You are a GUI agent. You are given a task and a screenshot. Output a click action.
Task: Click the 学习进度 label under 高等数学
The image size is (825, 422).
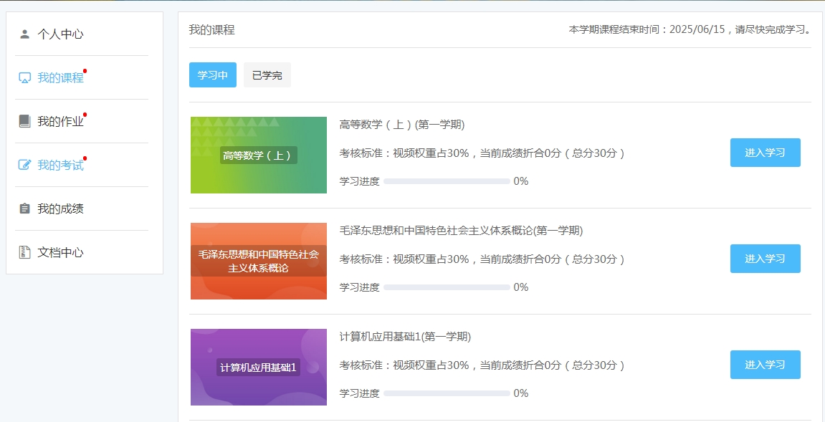click(x=359, y=181)
